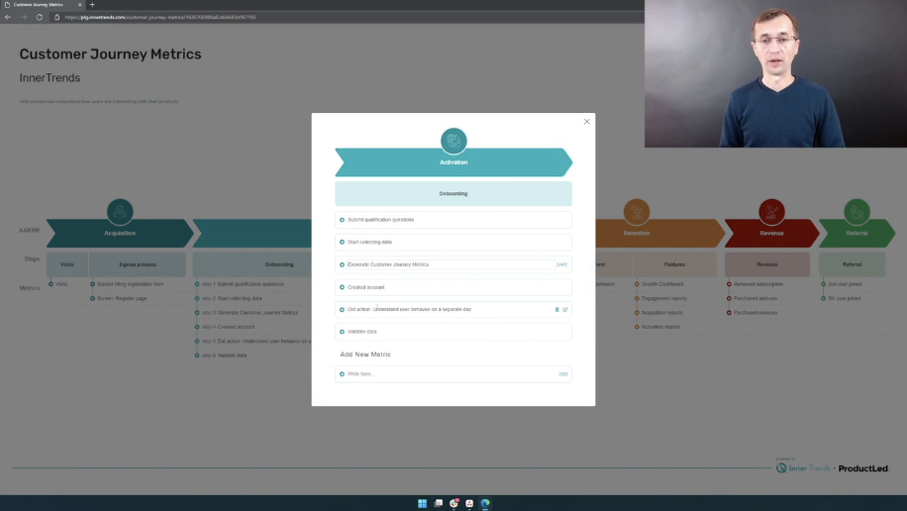Open the Windows Start menu
Viewport: 907px width, 511px height.
[x=422, y=503]
